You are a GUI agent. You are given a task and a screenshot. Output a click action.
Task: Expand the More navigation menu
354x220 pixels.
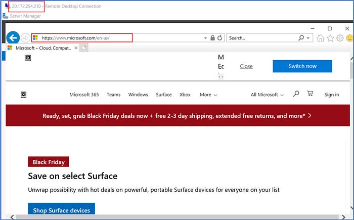[208, 95]
